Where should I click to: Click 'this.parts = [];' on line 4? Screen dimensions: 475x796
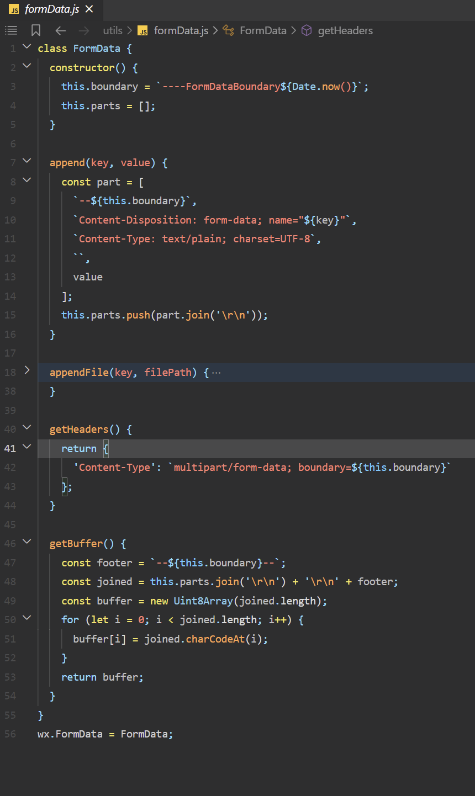click(x=108, y=106)
